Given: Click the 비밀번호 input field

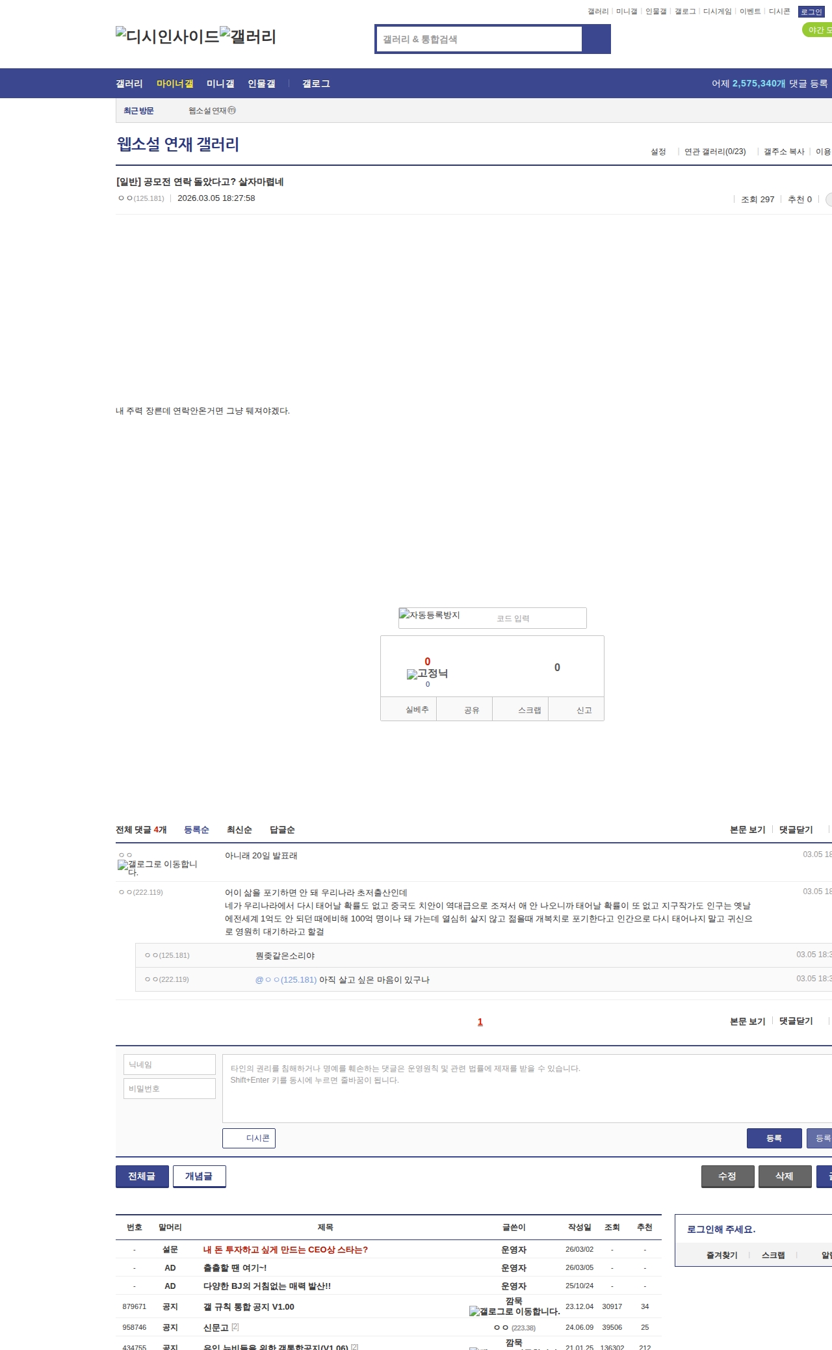Looking at the screenshot, I should pos(170,1089).
